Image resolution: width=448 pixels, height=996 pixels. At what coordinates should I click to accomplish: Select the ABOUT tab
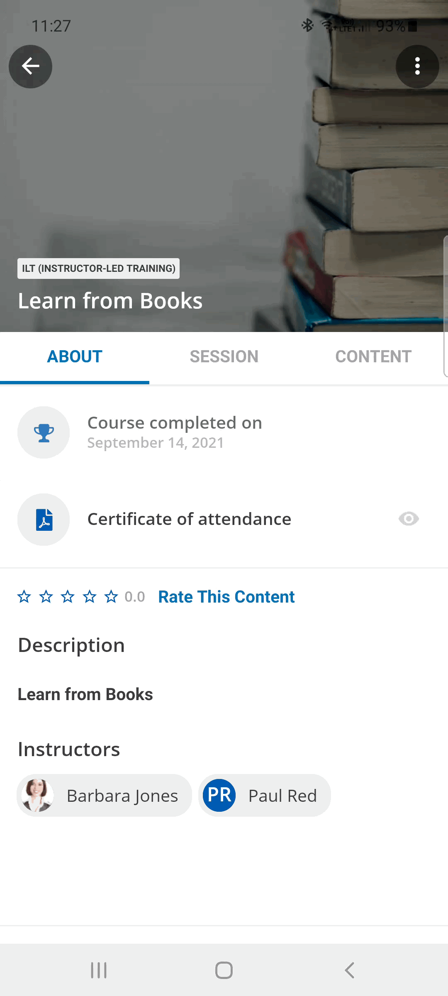(75, 356)
